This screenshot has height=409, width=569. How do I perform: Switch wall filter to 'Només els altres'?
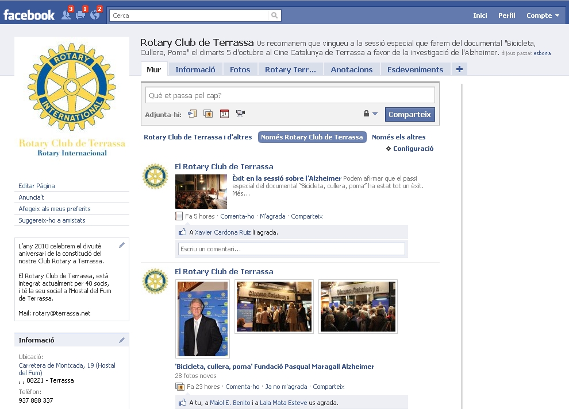click(398, 137)
